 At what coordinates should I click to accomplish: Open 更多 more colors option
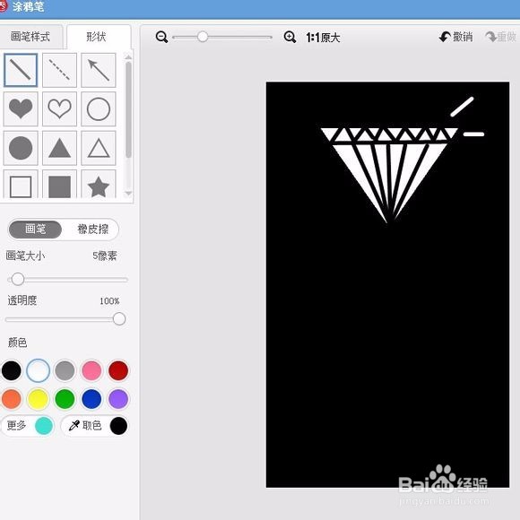[28, 426]
